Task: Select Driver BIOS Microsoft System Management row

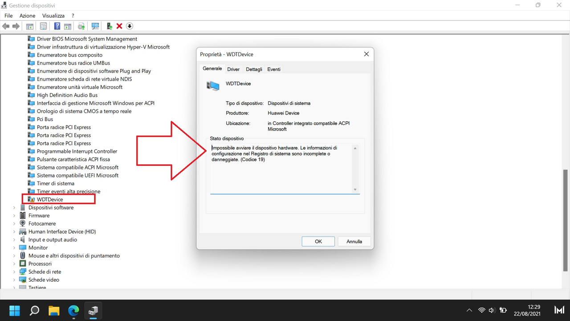Action: [x=87, y=39]
